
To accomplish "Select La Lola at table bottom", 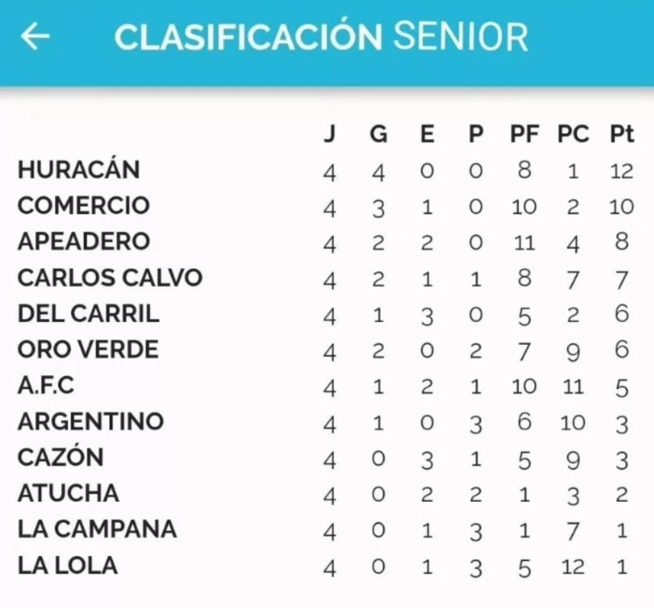I will click(x=67, y=565).
